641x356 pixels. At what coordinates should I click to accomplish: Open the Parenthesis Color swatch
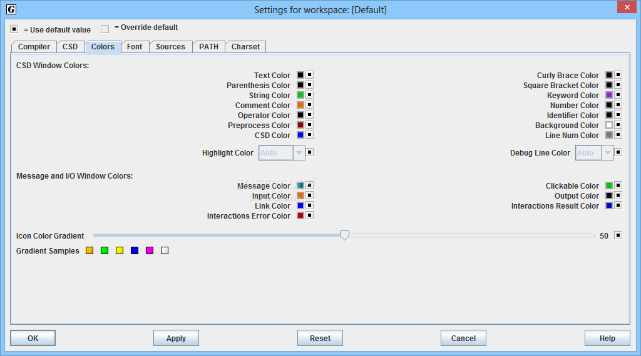pyautogui.click(x=300, y=85)
